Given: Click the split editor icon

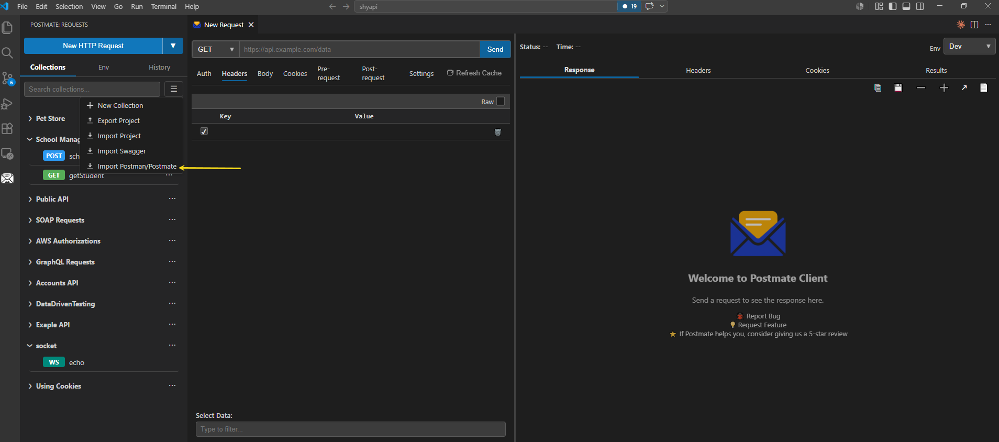Looking at the screenshot, I should click(974, 25).
